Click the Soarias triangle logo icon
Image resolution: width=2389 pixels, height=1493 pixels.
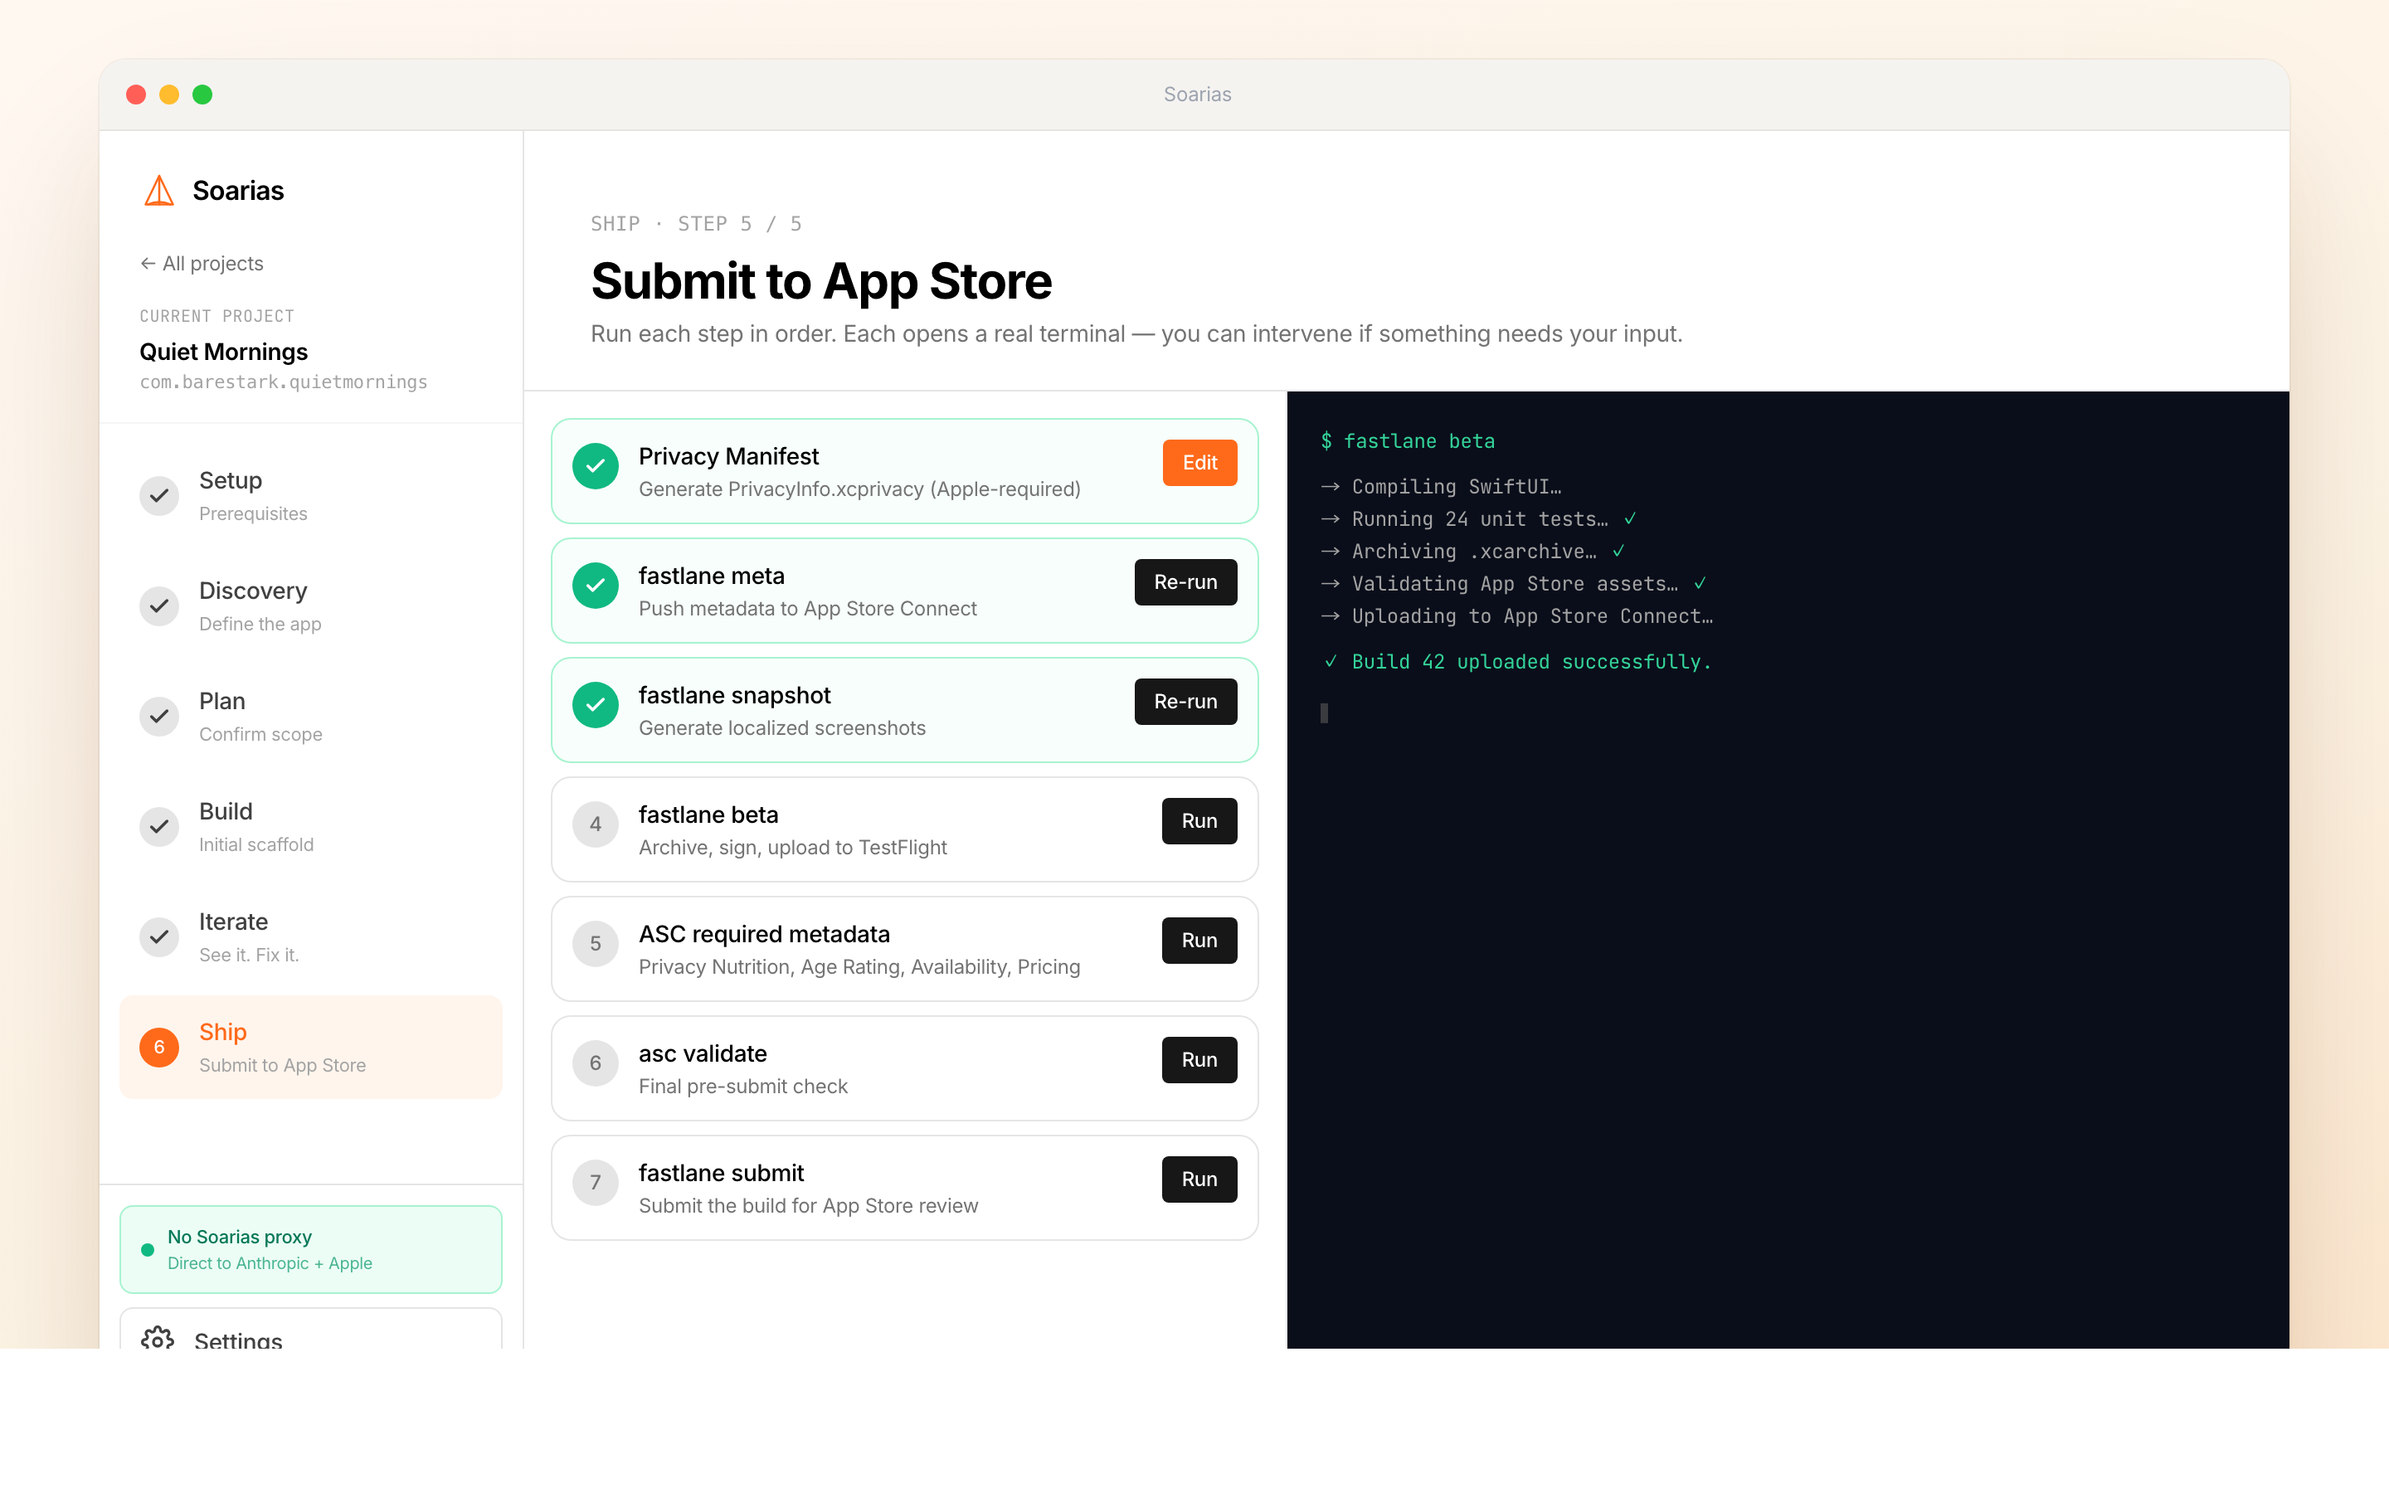[x=159, y=191]
